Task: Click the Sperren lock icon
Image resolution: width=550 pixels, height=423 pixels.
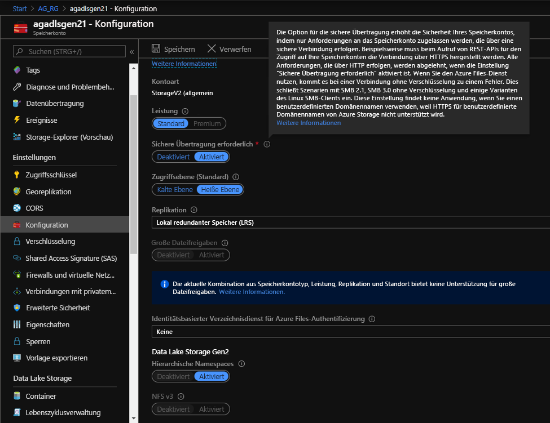Action: (x=16, y=341)
